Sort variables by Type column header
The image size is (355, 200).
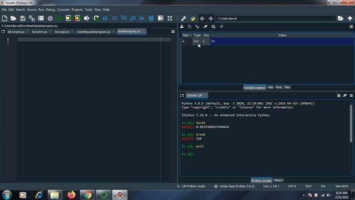tap(197, 35)
